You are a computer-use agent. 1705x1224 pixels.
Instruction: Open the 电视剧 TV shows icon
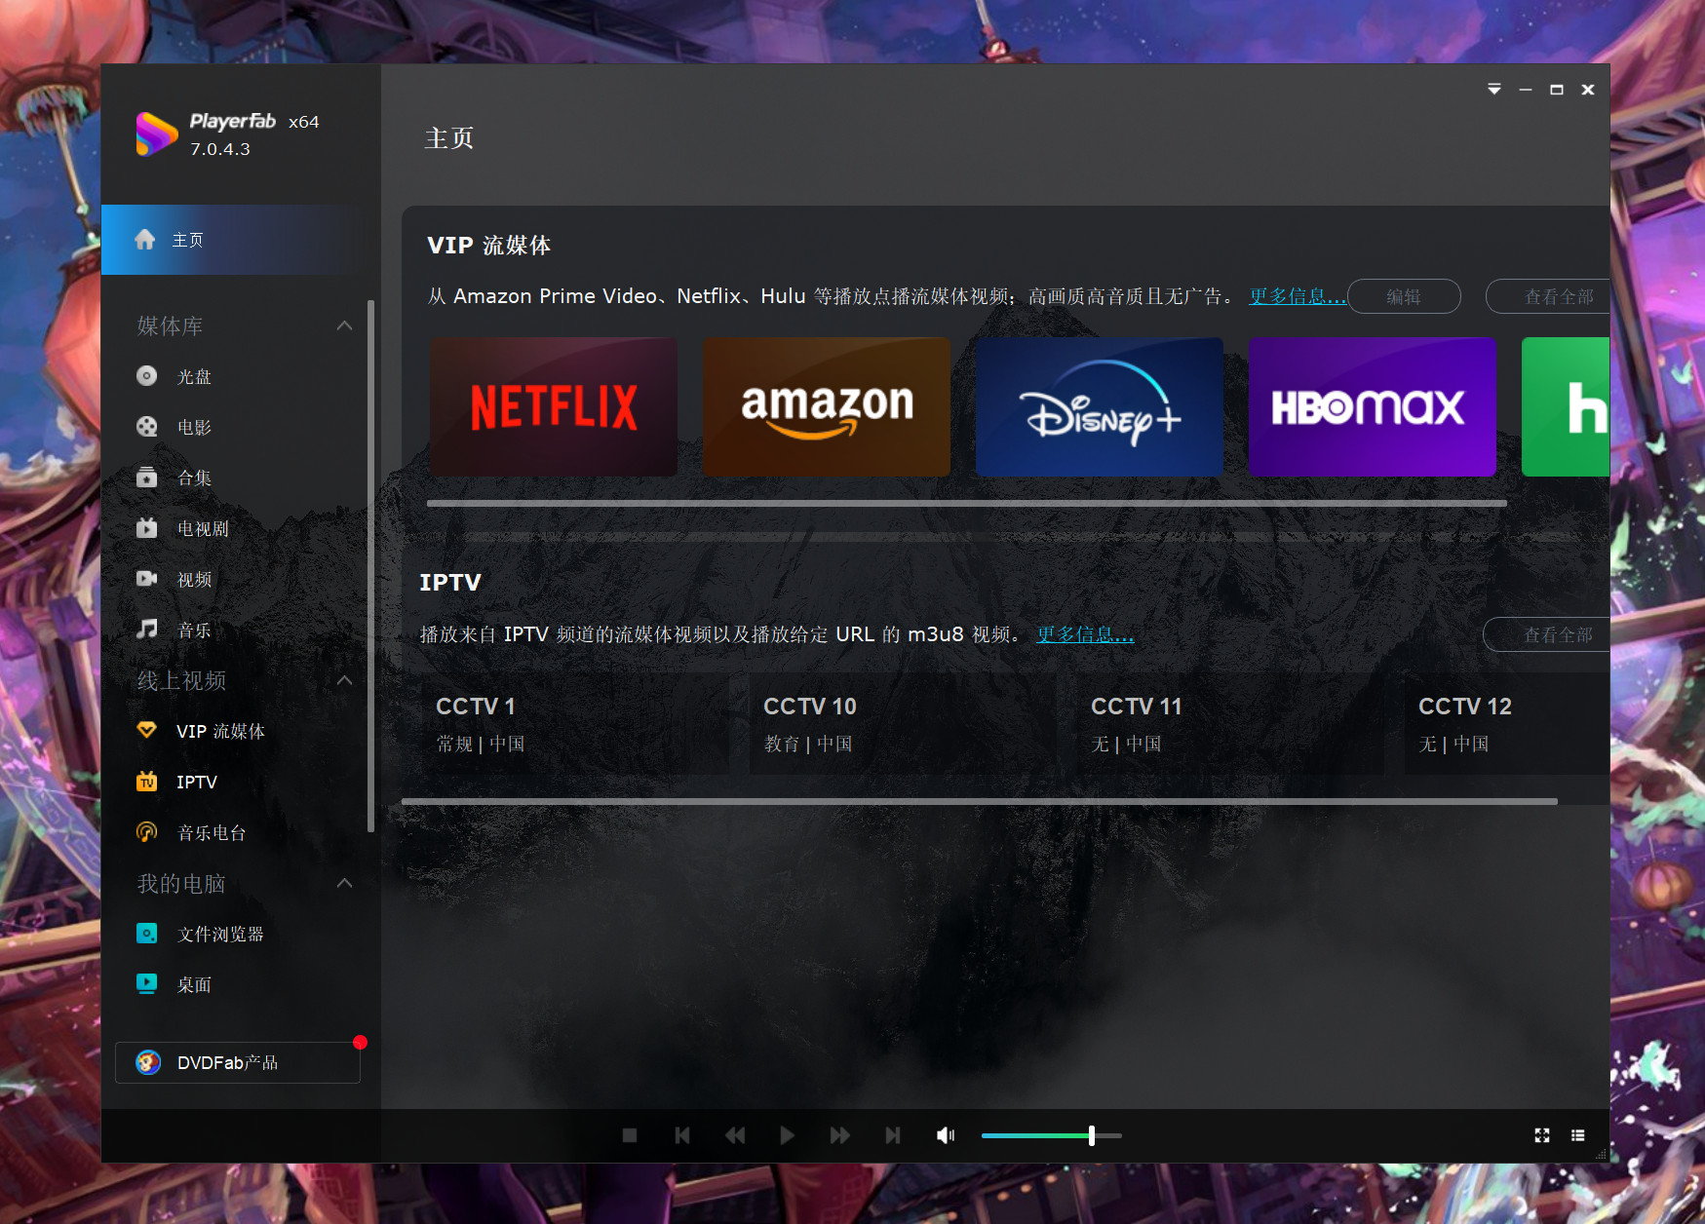(x=147, y=528)
